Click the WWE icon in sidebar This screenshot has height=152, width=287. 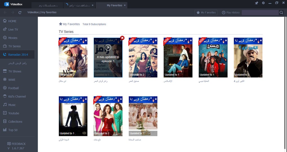pyautogui.click(x=5, y=80)
